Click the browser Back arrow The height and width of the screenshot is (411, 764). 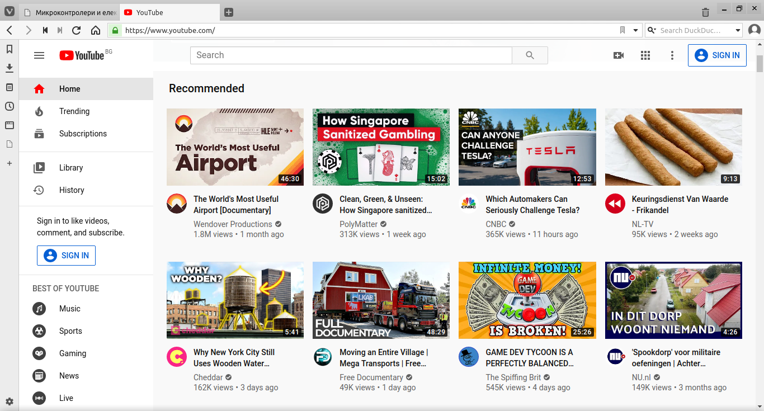pyautogui.click(x=10, y=30)
